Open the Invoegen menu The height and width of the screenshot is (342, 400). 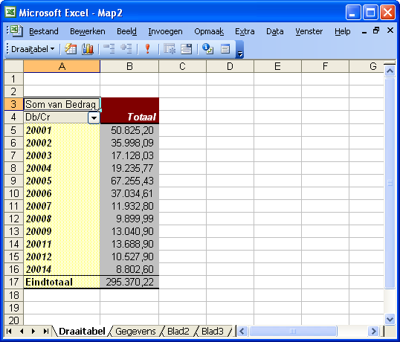click(x=165, y=31)
